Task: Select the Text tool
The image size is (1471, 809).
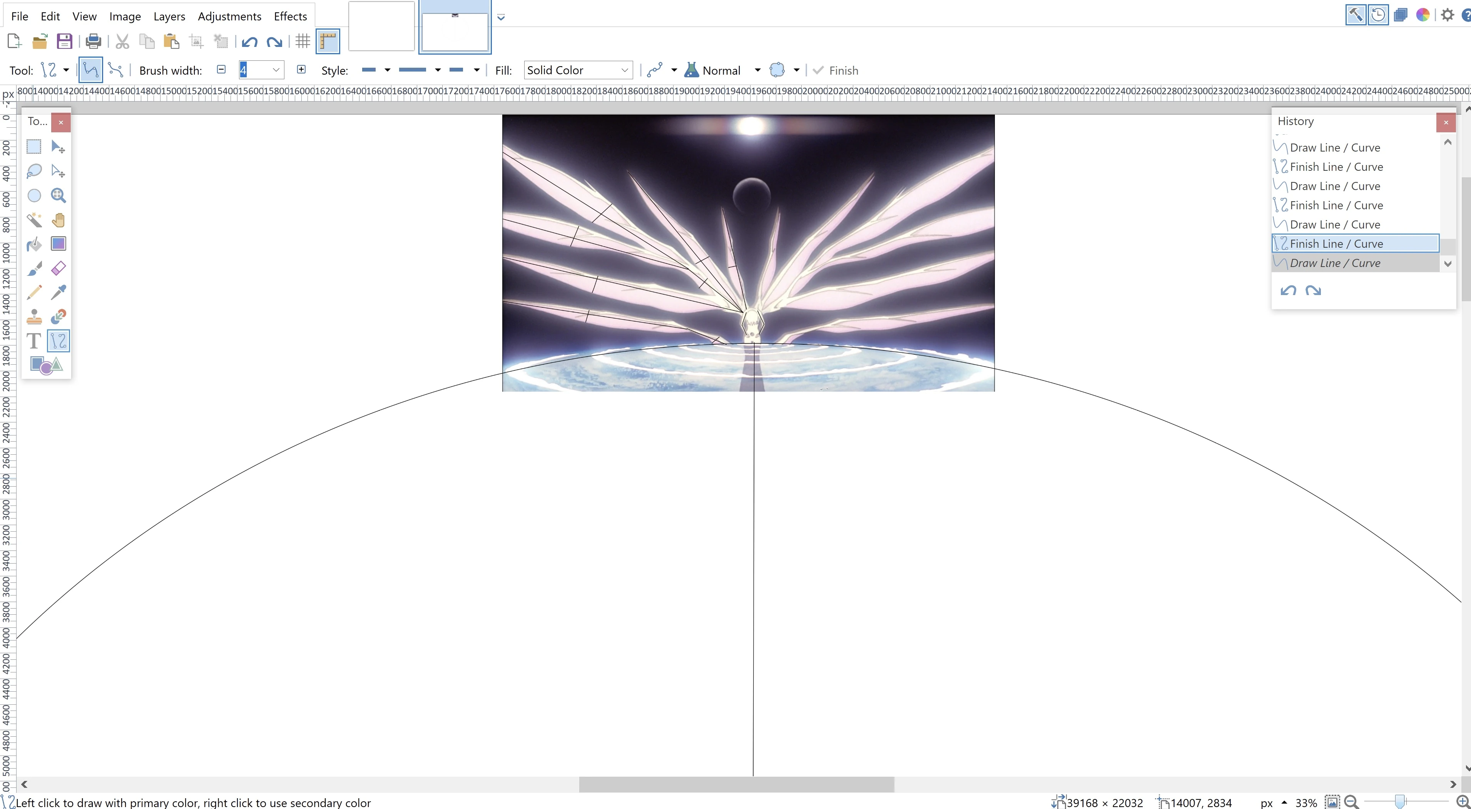Action: point(34,341)
